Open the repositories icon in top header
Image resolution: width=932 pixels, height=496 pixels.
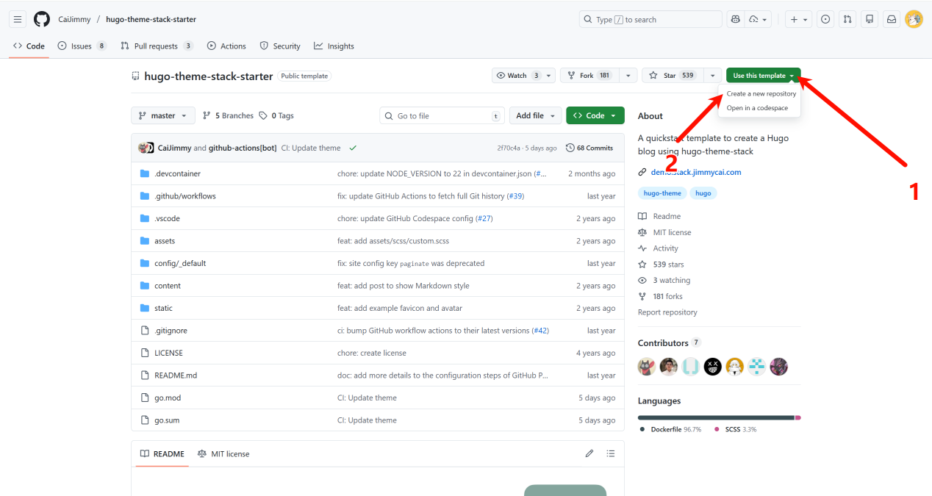pos(870,19)
